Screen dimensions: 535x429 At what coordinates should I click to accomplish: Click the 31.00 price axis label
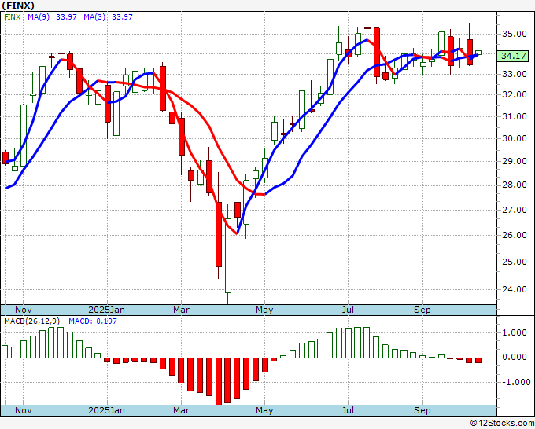[x=515, y=116]
